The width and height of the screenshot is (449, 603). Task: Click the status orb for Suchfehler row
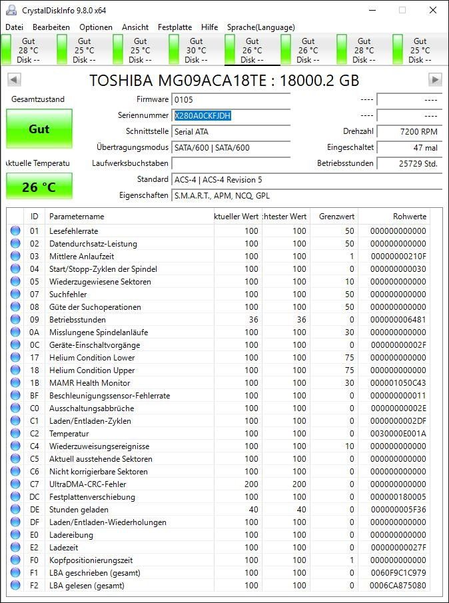tap(15, 295)
